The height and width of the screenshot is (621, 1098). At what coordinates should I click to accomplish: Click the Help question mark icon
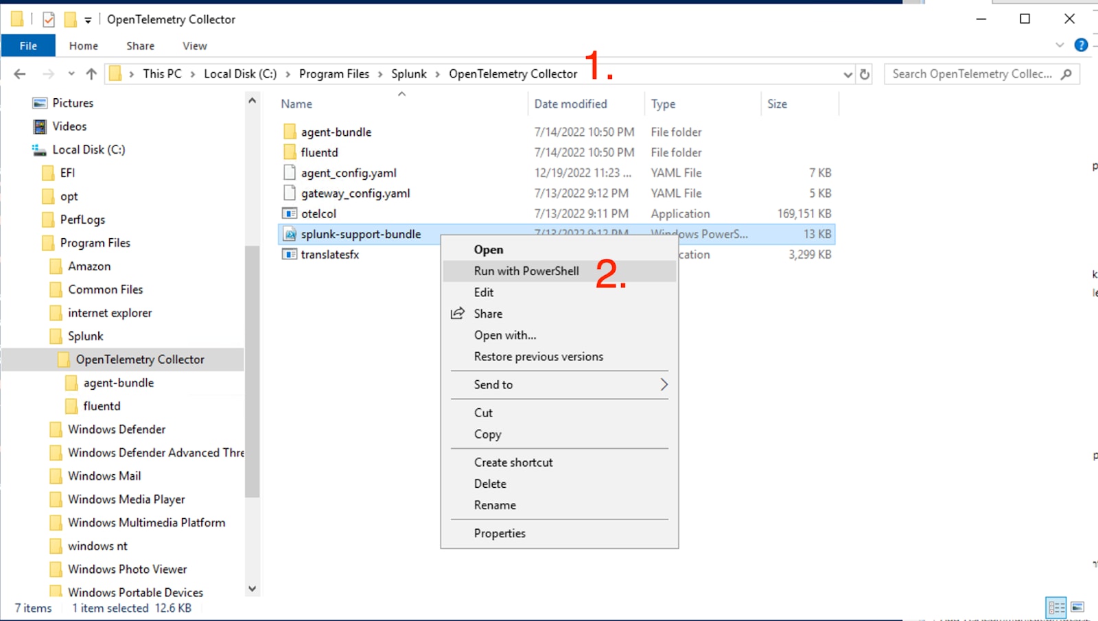pos(1081,45)
